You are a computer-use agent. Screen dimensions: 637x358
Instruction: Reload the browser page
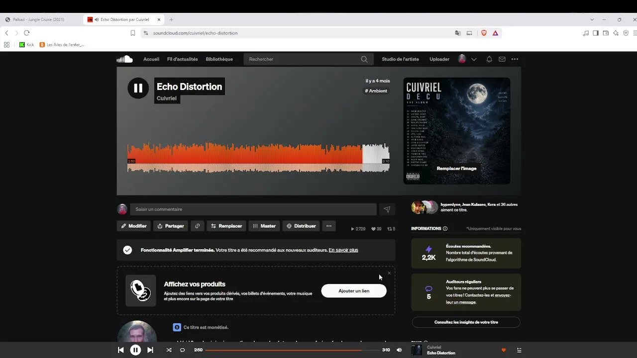(x=27, y=33)
